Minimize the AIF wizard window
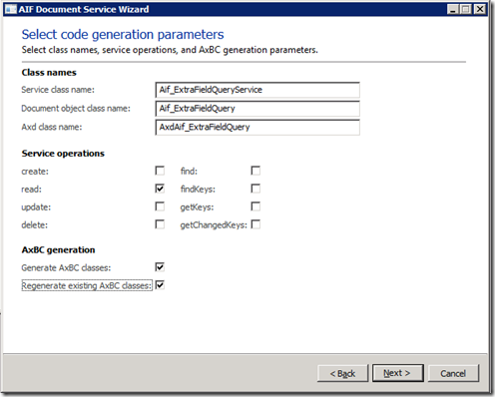495x397 pixels. pyautogui.click(x=453, y=9)
